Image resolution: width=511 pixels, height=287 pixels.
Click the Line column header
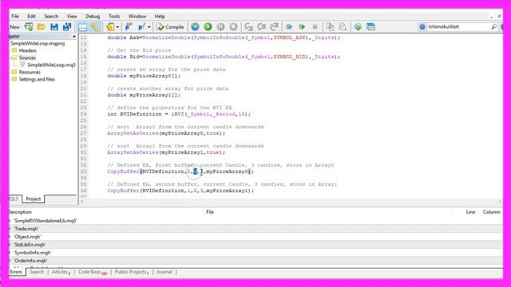coord(470,212)
